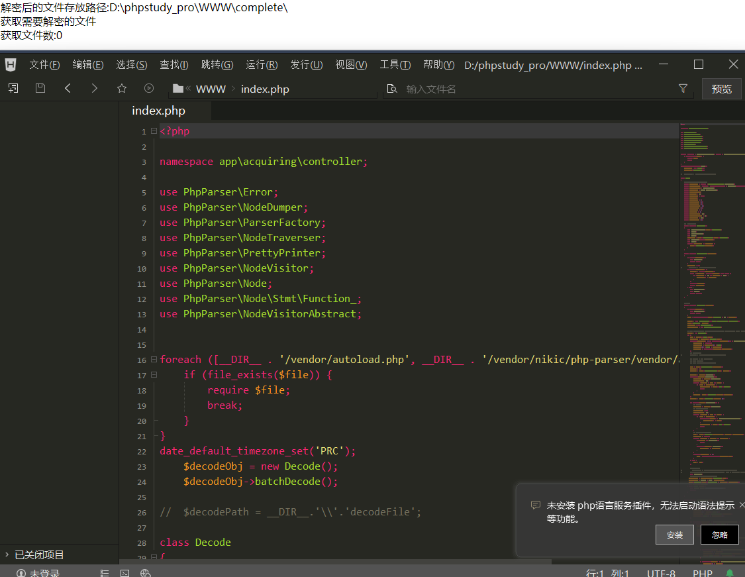Screen dimensions: 745x577
Task: Fold the if block on line 17
Action: click(154, 374)
